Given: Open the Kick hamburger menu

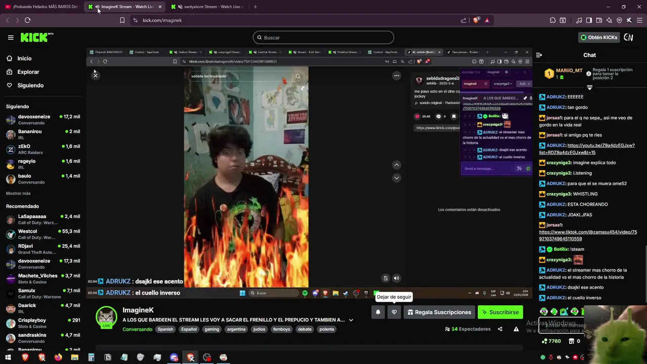Looking at the screenshot, I should (x=11, y=37).
